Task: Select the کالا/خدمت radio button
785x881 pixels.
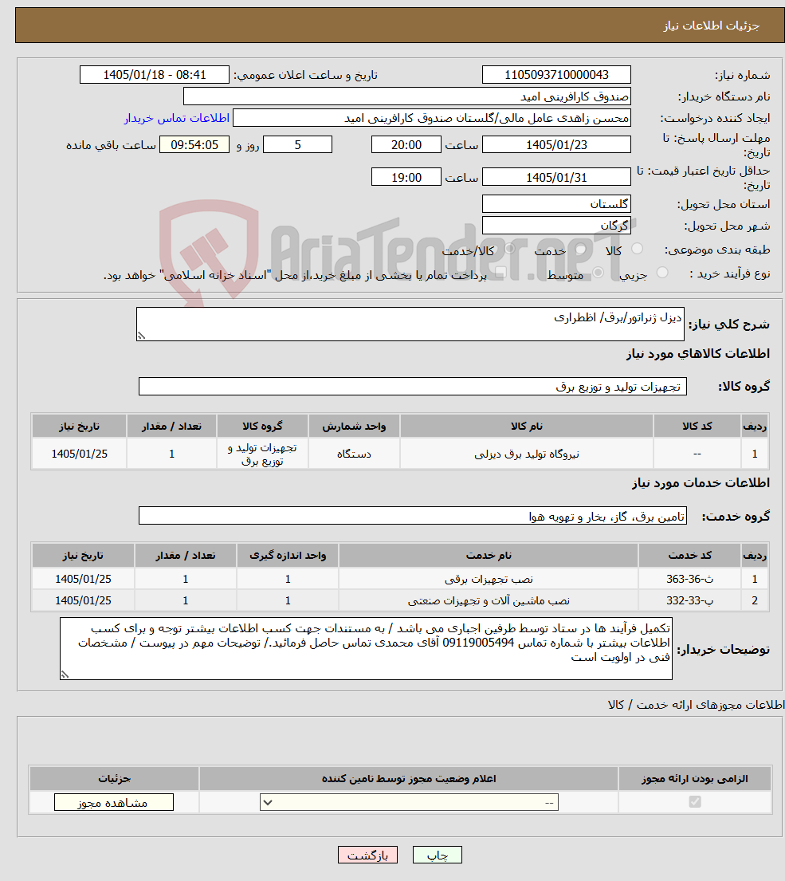Action: [x=510, y=248]
